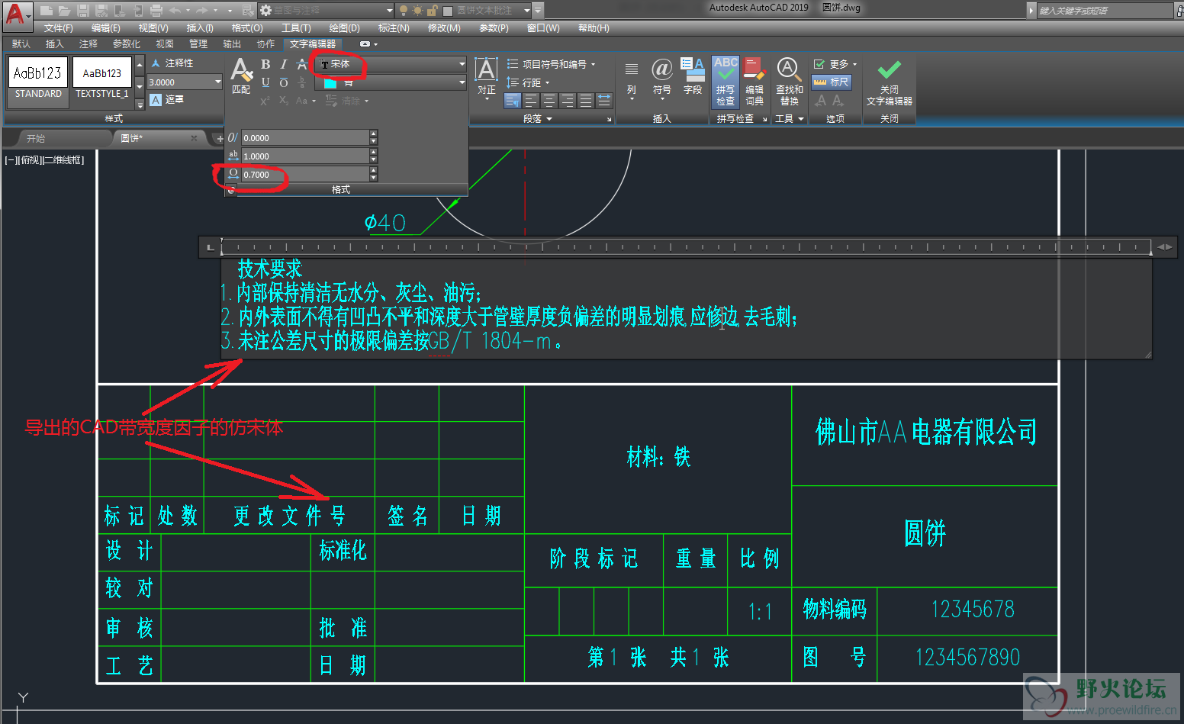Click the new drawing tab plus button
1184x724 pixels.
pyautogui.click(x=219, y=138)
